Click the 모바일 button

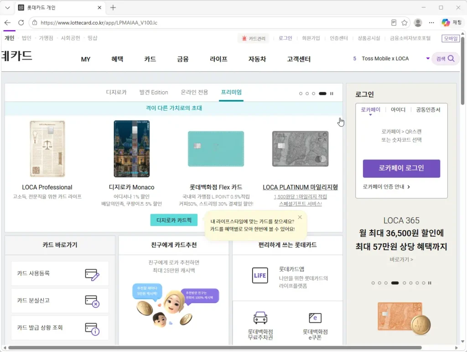coord(450,38)
